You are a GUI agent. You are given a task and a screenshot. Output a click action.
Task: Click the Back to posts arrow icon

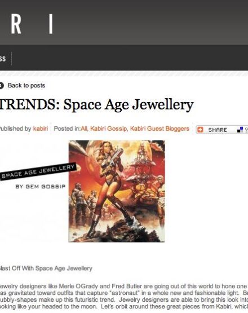point(1,86)
